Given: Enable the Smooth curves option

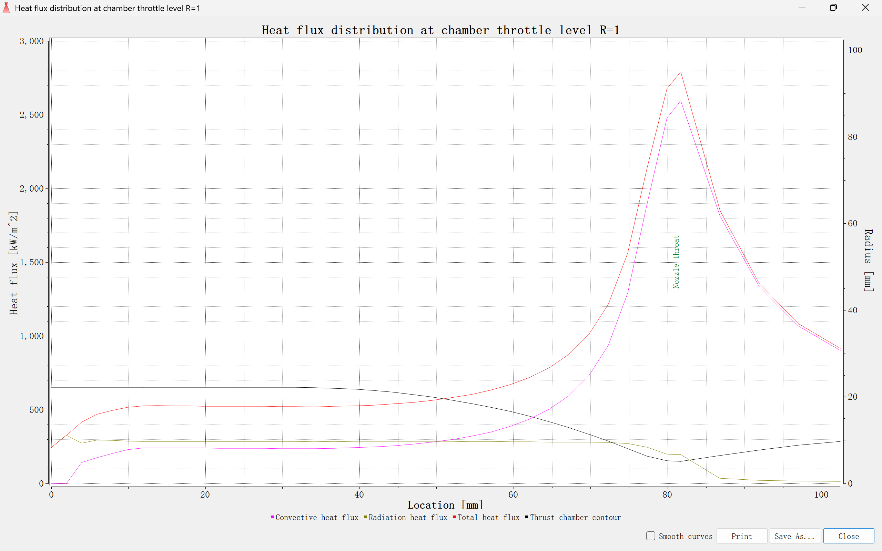Looking at the screenshot, I should click(x=650, y=536).
